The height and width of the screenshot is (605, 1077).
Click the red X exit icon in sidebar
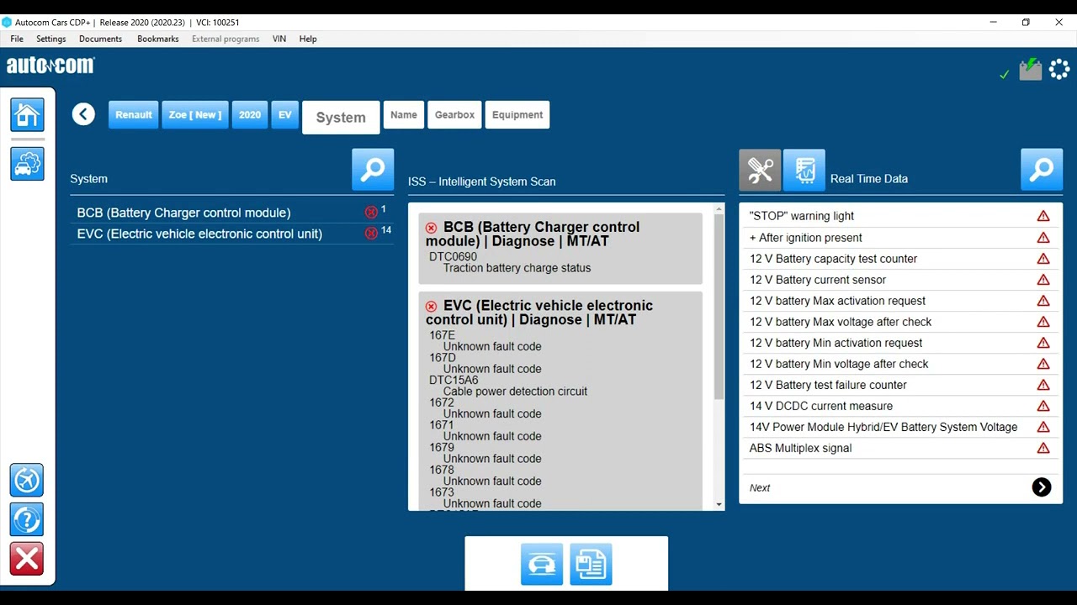click(x=27, y=559)
